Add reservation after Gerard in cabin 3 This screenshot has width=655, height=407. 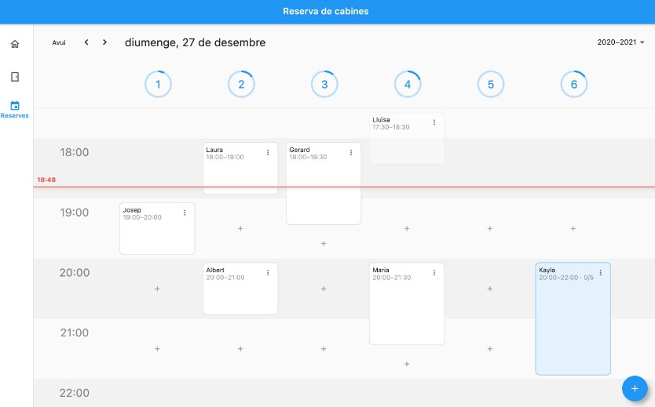tap(324, 244)
